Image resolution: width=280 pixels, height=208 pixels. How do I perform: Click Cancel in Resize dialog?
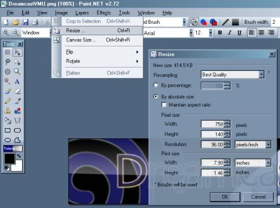pos(258,197)
